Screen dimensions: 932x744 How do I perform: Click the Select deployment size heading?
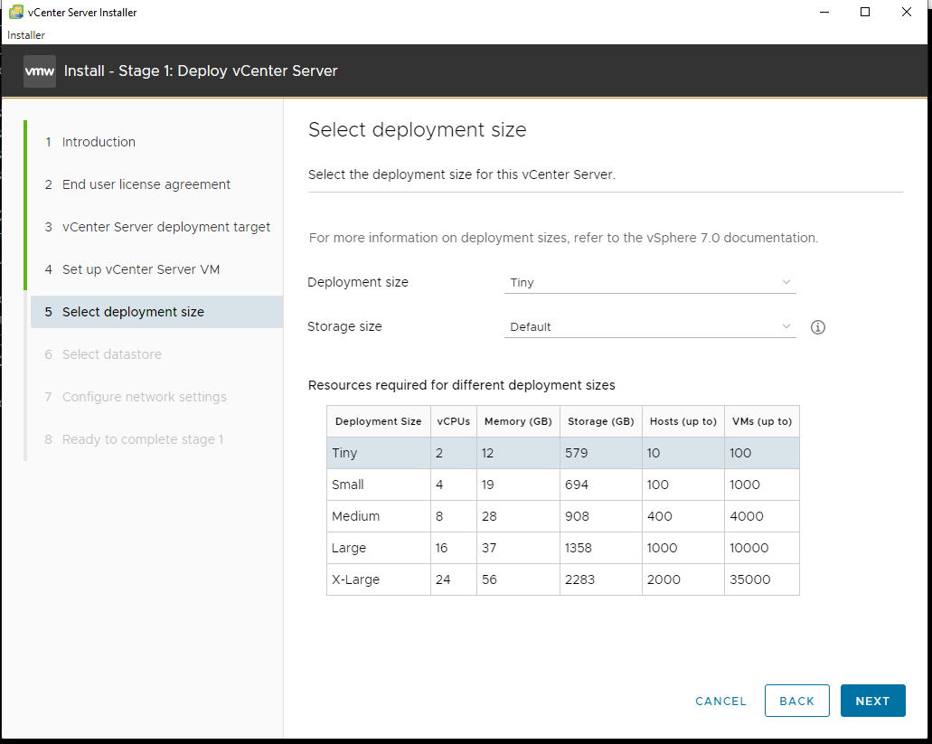[418, 130]
